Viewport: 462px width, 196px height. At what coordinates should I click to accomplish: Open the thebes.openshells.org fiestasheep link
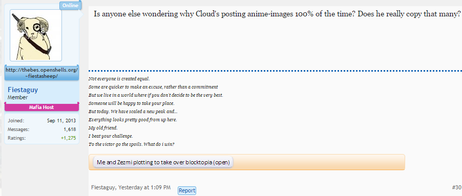[41, 73]
